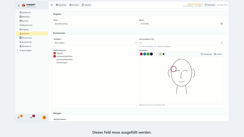
Task: Click the "Gesichert 15:53" status text
Action: point(222,5)
